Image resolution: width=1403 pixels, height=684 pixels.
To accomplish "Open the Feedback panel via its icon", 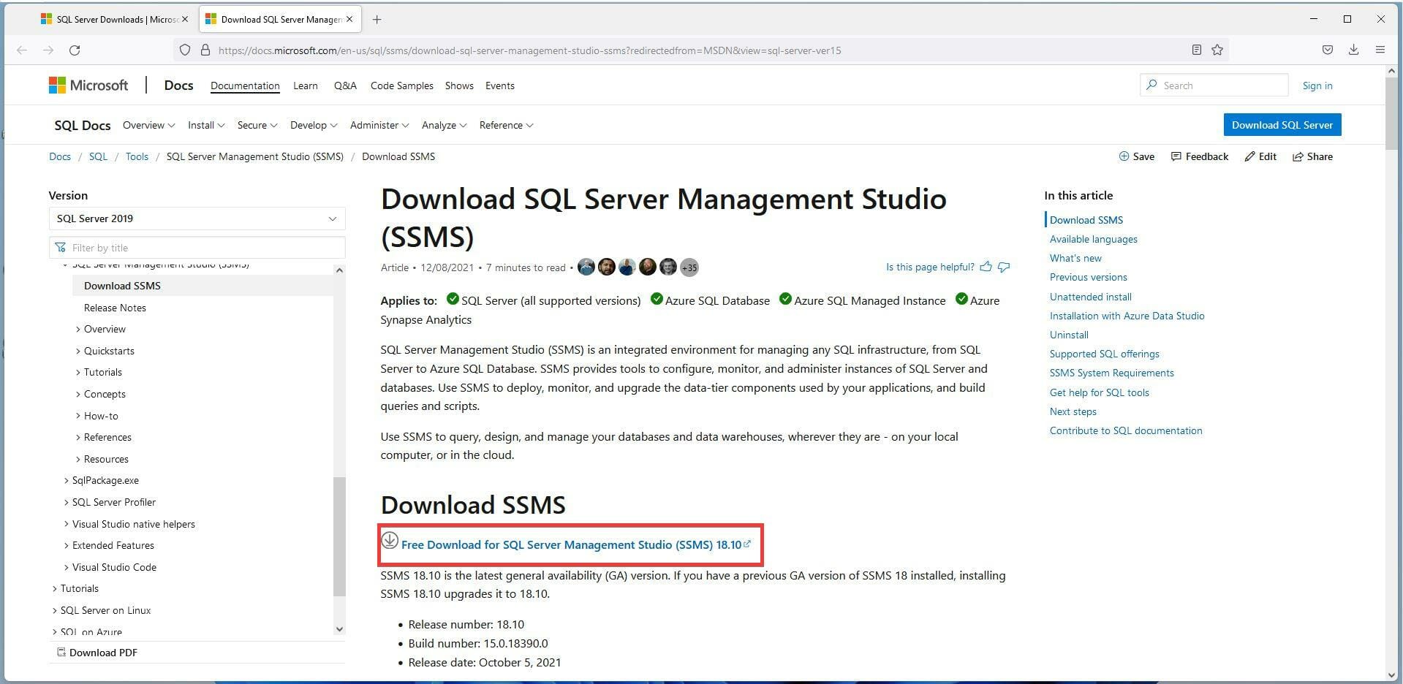I will [1176, 156].
